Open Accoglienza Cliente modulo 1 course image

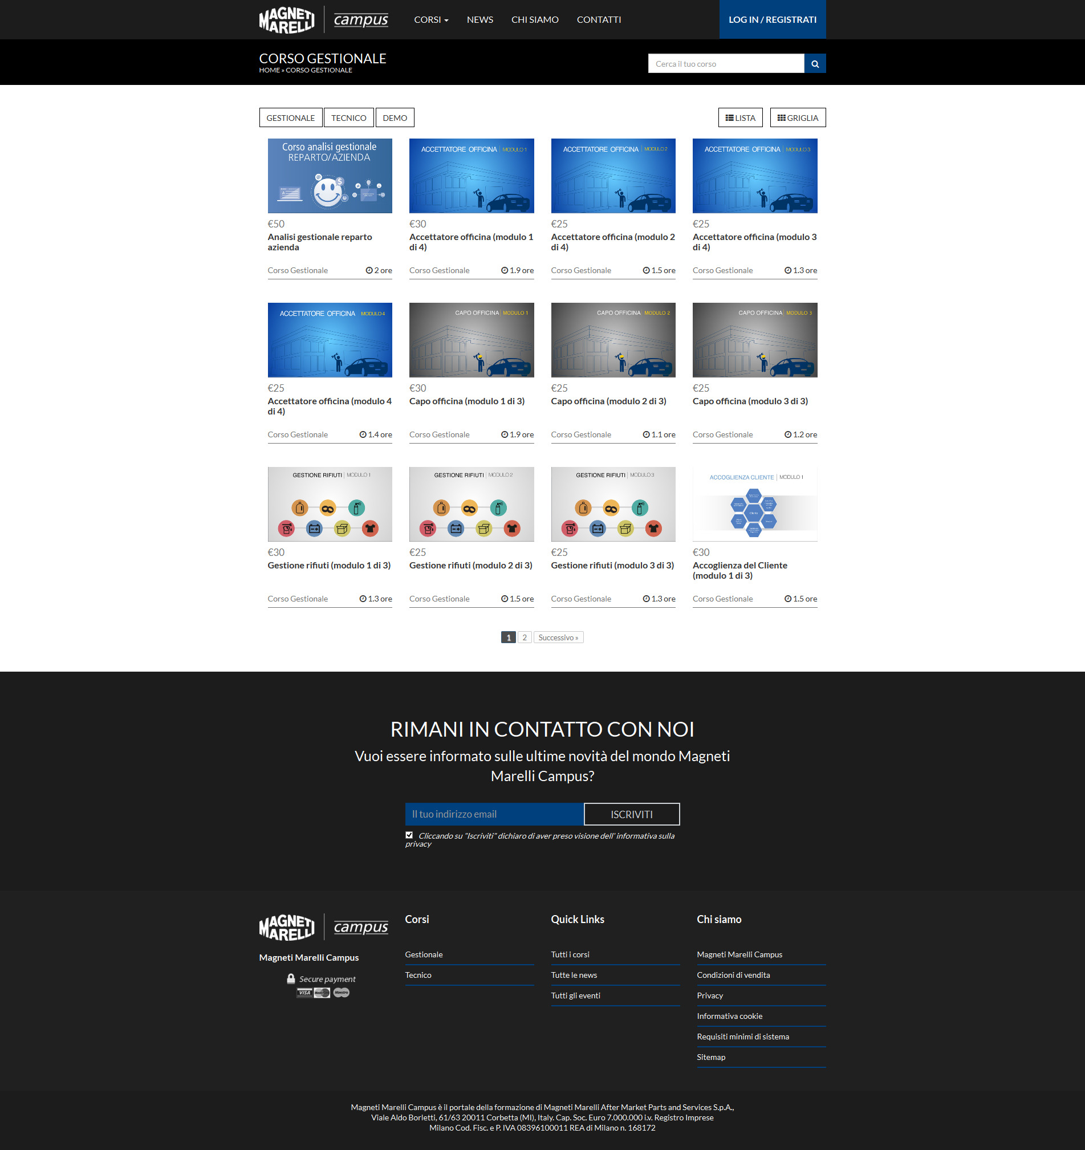[x=754, y=505]
